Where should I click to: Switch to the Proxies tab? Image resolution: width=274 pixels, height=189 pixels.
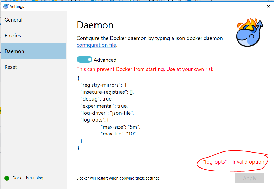(34, 35)
